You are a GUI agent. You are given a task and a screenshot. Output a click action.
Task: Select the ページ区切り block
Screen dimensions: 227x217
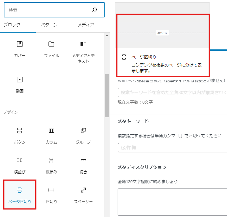20,195
